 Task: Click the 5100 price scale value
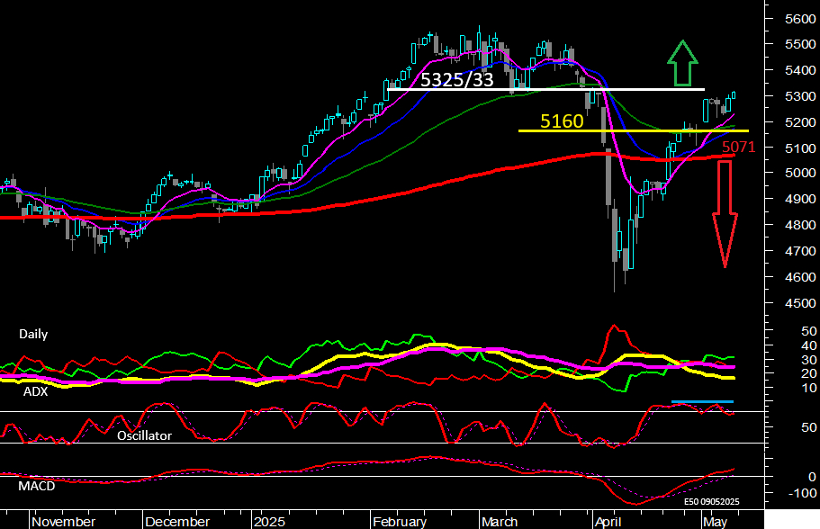point(800,148)
